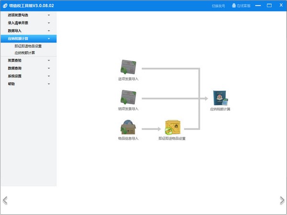Open the 物品信息导入 box icon
The height and width of the screenshot is (215, 287).
[x=128, y=127]
